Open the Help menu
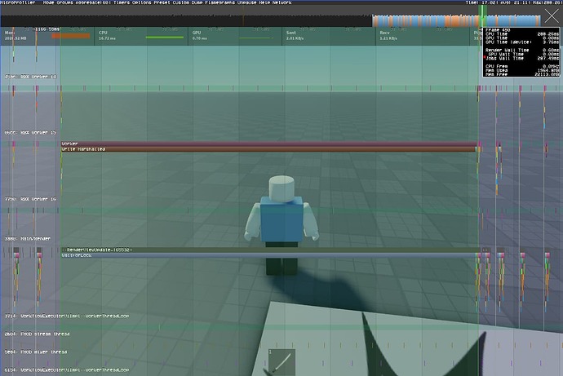This screenshot has width=563, height=376. point(264,2)
